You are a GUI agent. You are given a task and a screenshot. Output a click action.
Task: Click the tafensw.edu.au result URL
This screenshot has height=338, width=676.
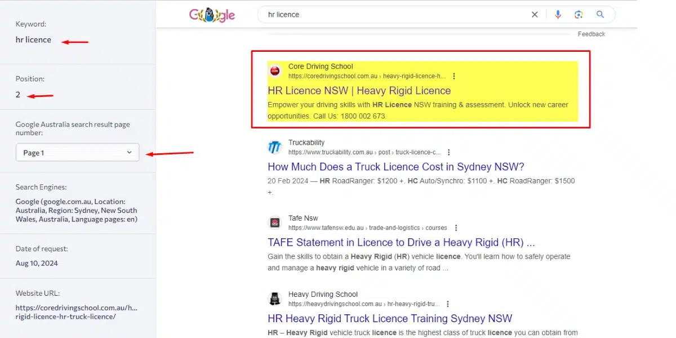[368, 228]
